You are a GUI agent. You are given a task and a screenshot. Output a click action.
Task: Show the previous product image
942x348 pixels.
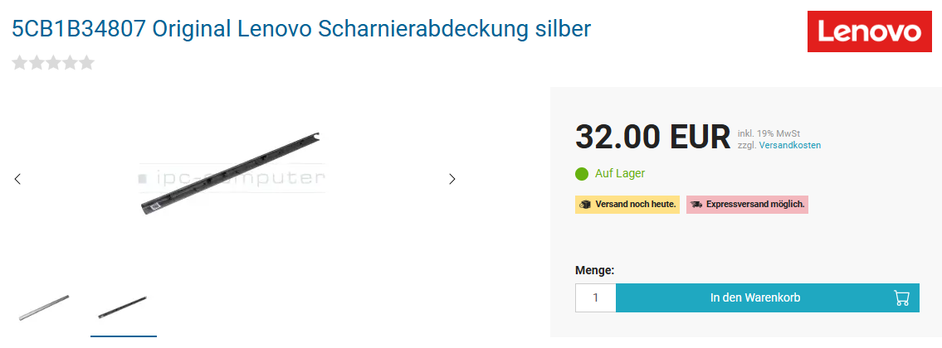click(17, 179)
